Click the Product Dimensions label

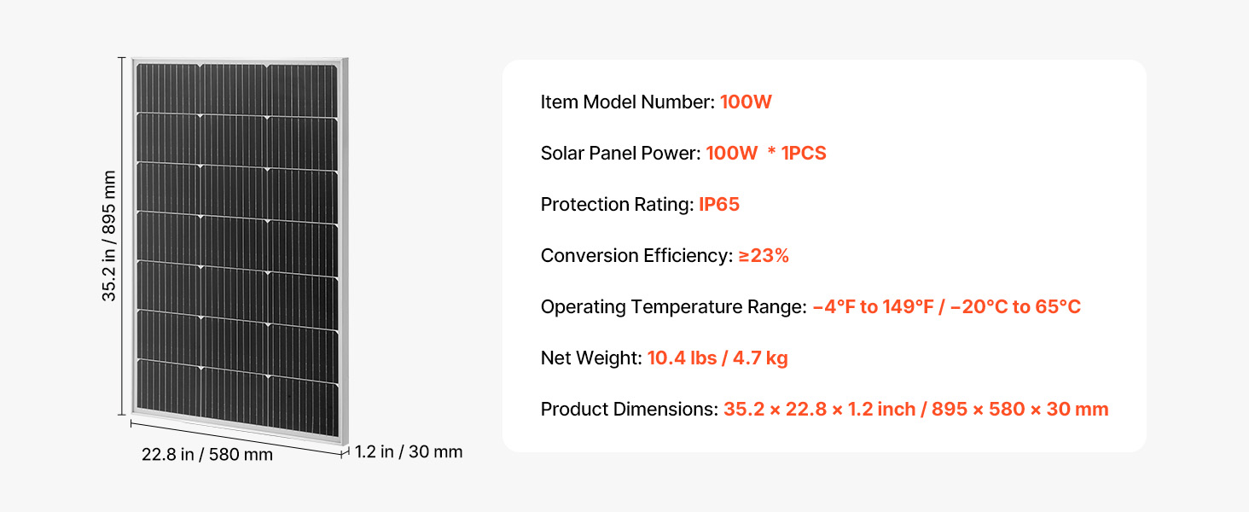pos(629,410)
